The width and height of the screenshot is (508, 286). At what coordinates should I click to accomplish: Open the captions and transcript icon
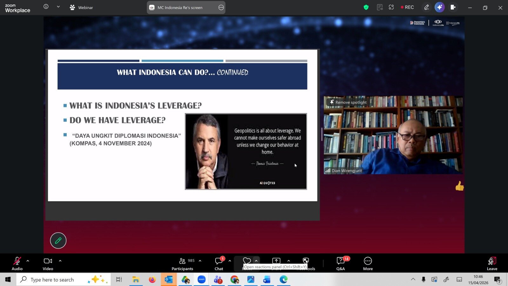click(379, 7)
